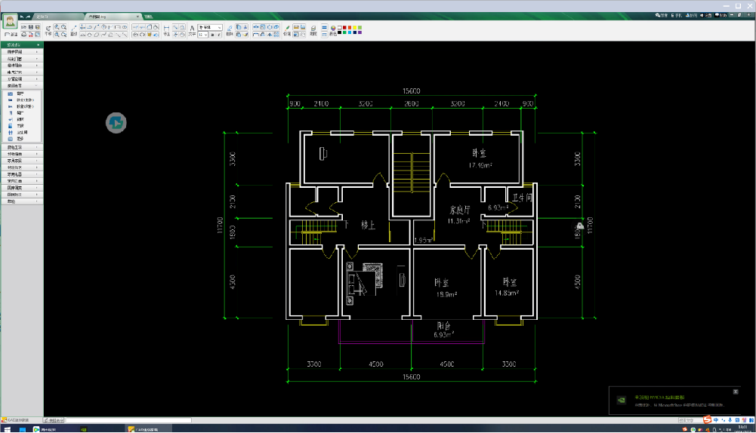Select the 卧室(主卧) item in furniture list

tap(25, 100)
